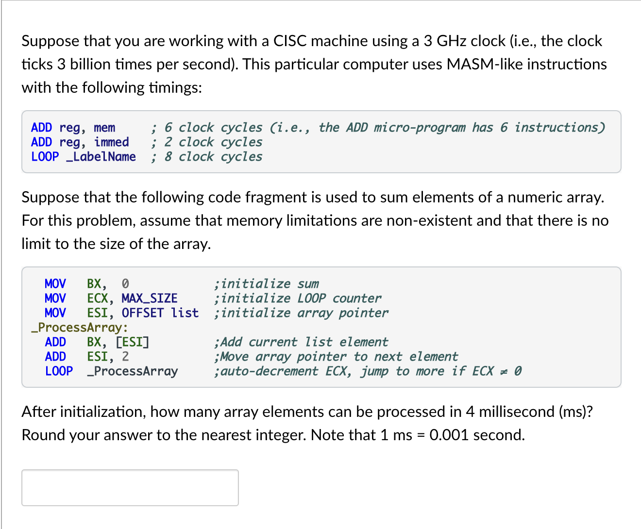Click the ';auto-decrement ECX' comment
The height and width of the screenshot is (529, 641).
click(368, 371)
